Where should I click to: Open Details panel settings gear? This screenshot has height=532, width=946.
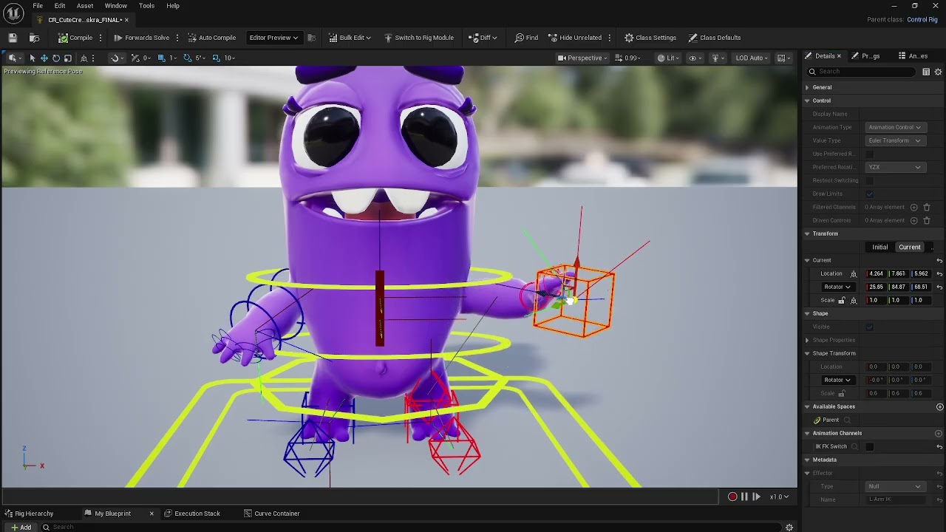click(939, 72)
